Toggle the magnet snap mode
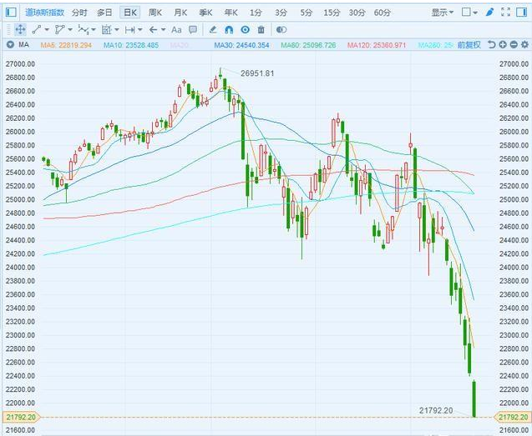 pos(229,30)
